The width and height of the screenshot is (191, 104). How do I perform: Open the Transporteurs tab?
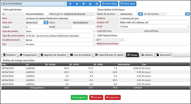point(28,55)
